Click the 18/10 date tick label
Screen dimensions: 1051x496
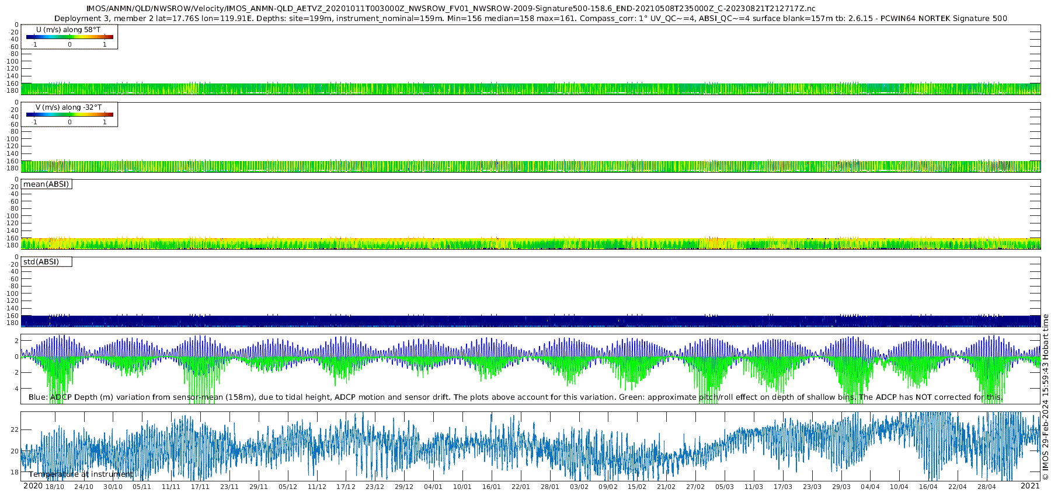55,487
